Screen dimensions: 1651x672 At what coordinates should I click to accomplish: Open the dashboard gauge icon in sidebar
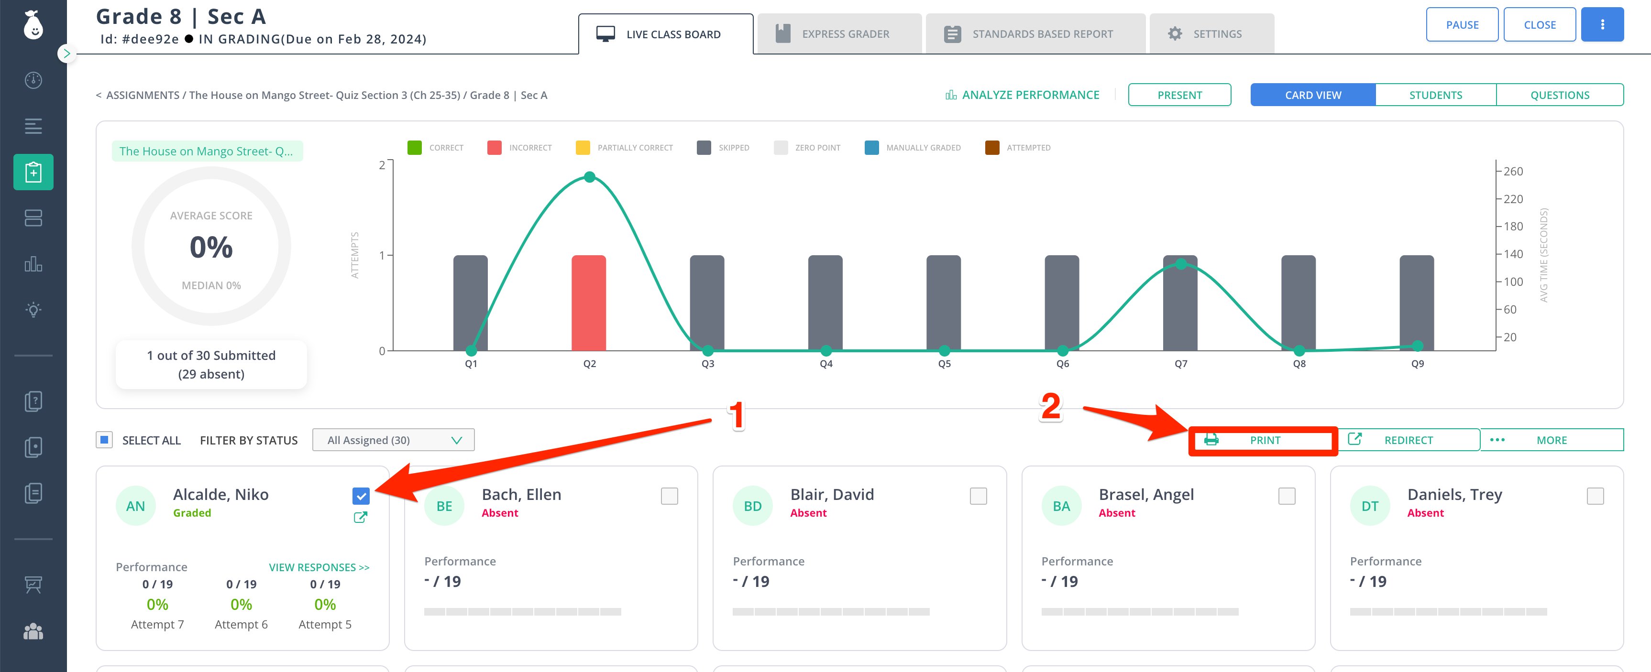tap(33, 80)
